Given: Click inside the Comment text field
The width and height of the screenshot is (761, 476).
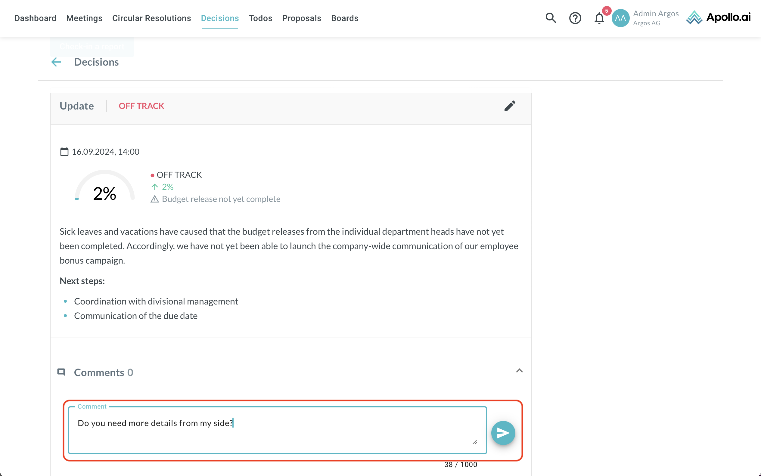Looking at the screenshot, I should 277,430.
